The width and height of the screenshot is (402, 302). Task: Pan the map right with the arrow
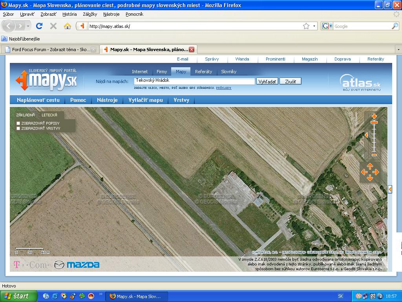[x=376, y=172]
